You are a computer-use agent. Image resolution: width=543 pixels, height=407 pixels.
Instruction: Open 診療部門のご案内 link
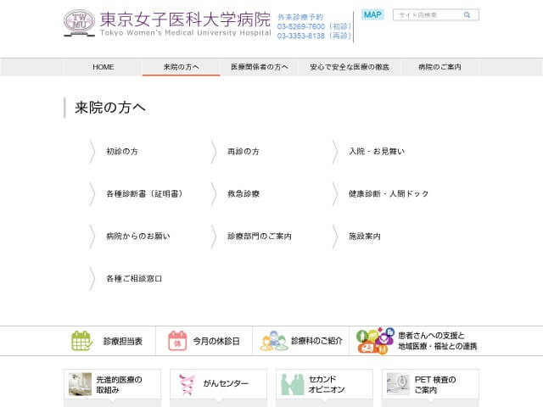pyautogui.click(x=260, y=236)
